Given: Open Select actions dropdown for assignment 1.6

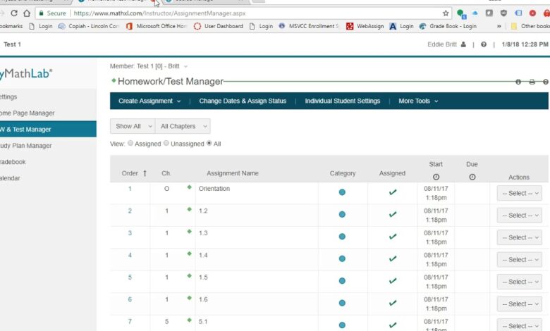Looking at the screenshot, I should tap(520, 304).
